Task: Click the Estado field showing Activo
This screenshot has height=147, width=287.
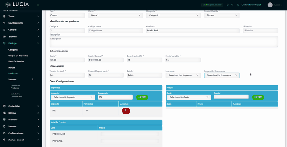Action: (144, 75)
